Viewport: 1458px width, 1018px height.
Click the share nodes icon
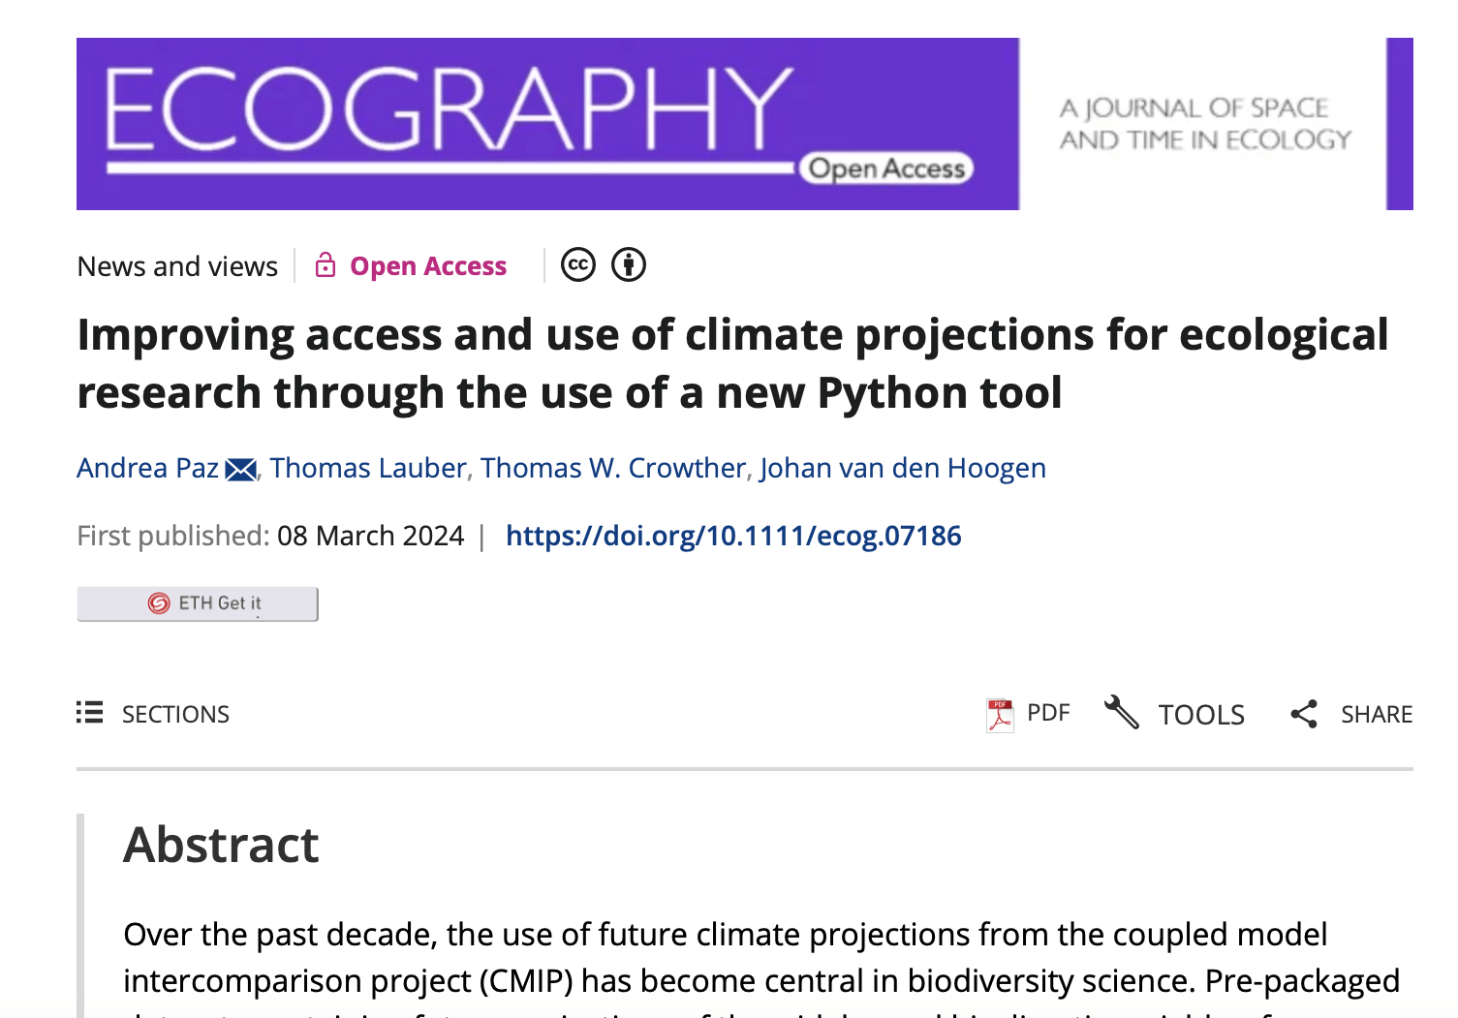[x=1304, y=715]
